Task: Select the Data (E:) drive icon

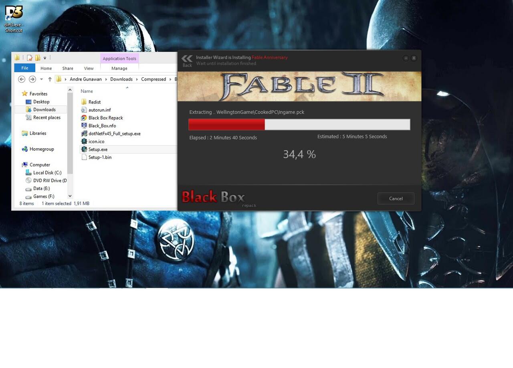Action: pyautogui.click(x=28, y=188)
